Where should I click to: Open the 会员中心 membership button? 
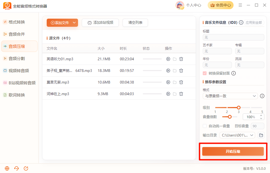click(221, 5)
